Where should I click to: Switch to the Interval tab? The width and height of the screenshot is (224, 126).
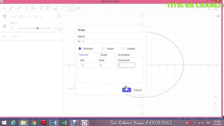pos(88,55)
